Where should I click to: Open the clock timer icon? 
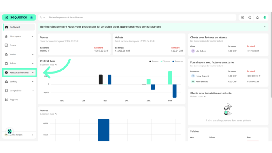click(250, 17)
